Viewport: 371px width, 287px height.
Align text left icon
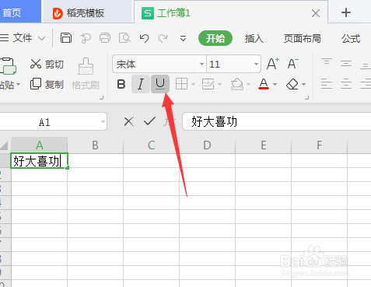(x=327, y=84)
